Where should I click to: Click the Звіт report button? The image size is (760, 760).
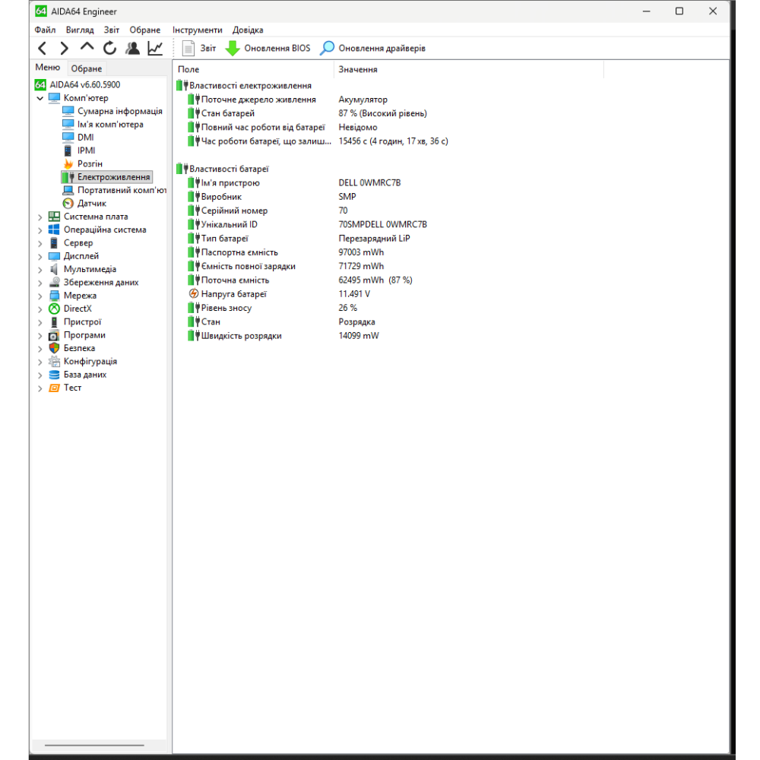coord(199,49)
